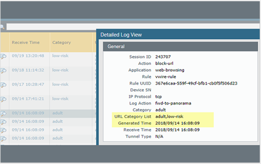Click into the log filter search field
Screen dimensions: 261x164
(133, 27)
